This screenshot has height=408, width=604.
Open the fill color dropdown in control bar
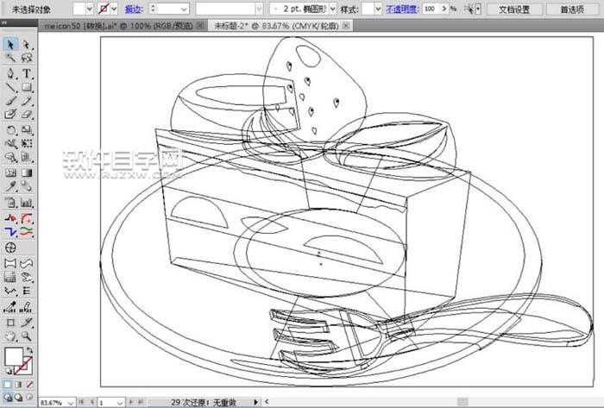90,9
